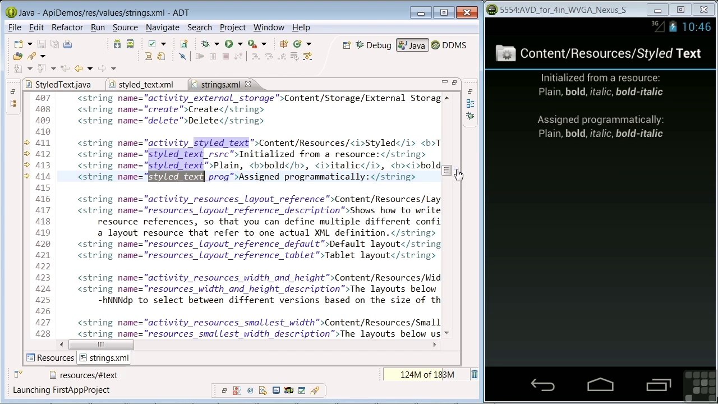Viewport: 718px width, 404px height.
Task: Click the Declaration icon in bottom bar
Action: pyautogui.click(x=263, y=391)
